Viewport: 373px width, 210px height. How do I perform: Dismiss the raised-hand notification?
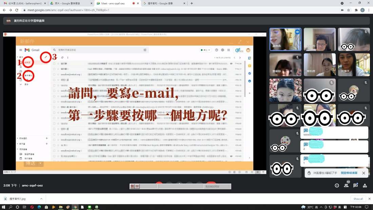tap(364, 173)
